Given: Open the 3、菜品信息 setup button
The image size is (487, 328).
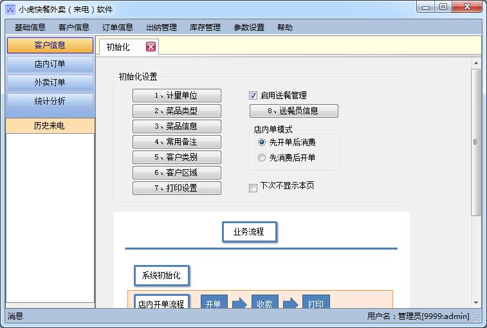Looking at the screenshot, I should click(x=176, y=127).
